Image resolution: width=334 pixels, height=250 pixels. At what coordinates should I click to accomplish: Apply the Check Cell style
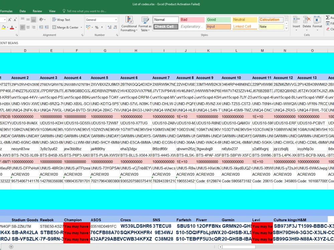point(166,27)
